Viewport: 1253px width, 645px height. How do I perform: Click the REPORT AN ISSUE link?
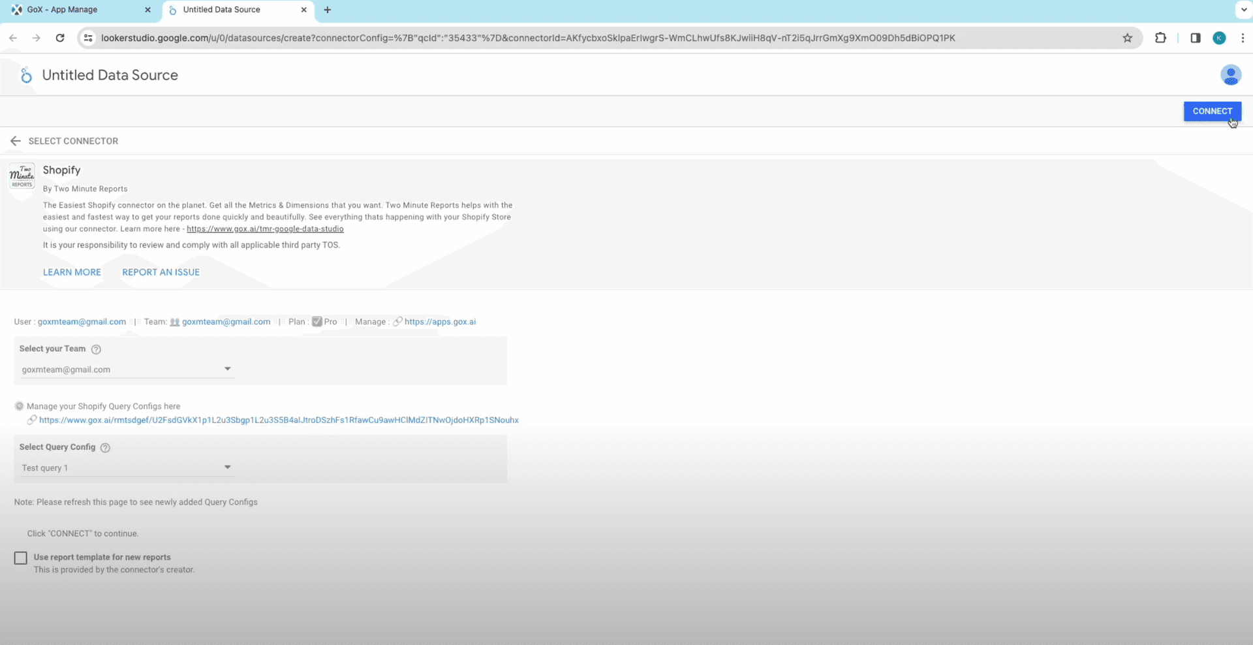click(161, 272)
